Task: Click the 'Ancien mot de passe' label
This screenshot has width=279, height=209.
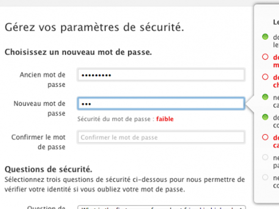Action: [x=43, y=79]
